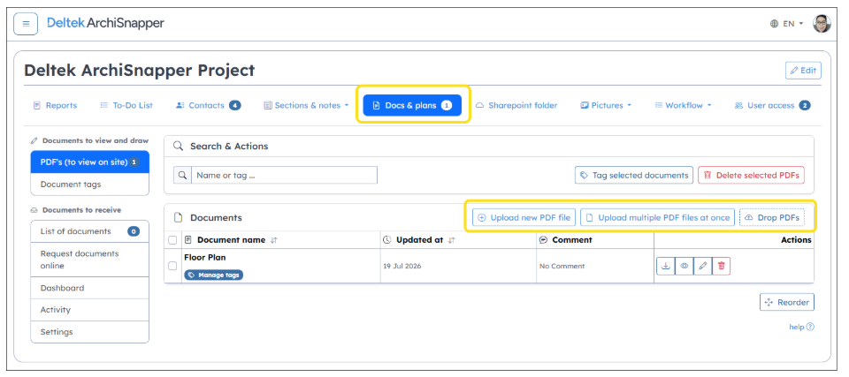Viewport: 849px width, 377px height.
Task: Click Manage tags under Floor Plan
Action: tap(214, 275)
